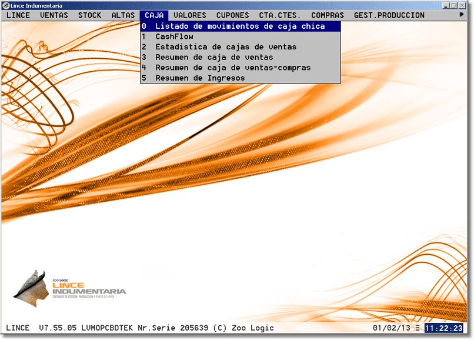This screenshot has height=340, width=474.
Task: Click the date 01/02/13 in status bar
Action: (392, 328)
